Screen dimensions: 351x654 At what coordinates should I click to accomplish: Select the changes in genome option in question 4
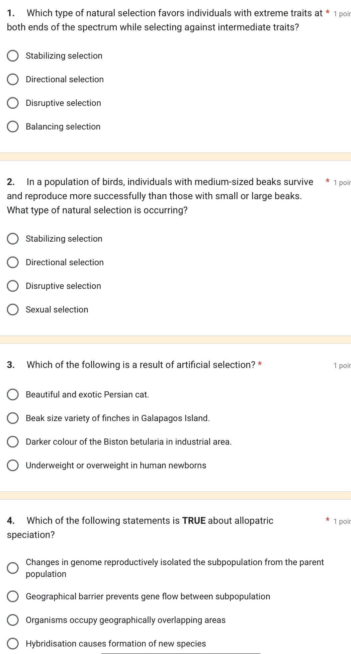(13, 568)
